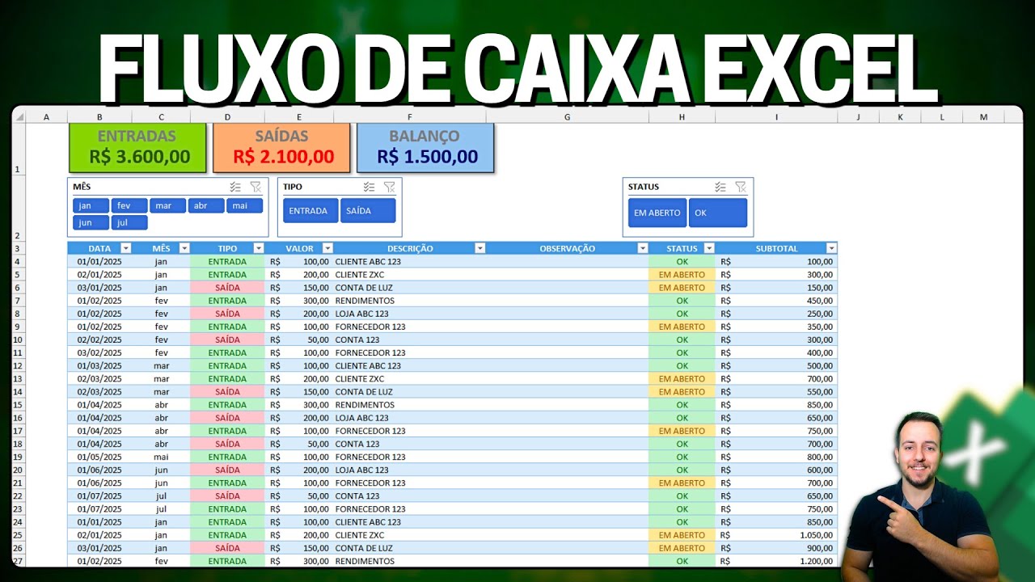Select column F header
The height and width of the screenshot is (582, 1035).
[x=410, y=117]
